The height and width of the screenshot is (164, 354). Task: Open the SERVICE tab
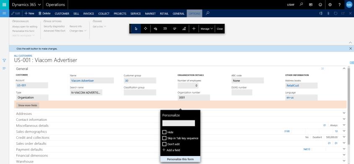click(x=135, y=13)
